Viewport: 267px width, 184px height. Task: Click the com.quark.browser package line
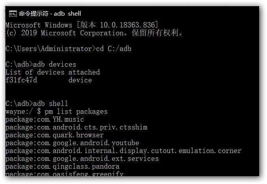55,135
